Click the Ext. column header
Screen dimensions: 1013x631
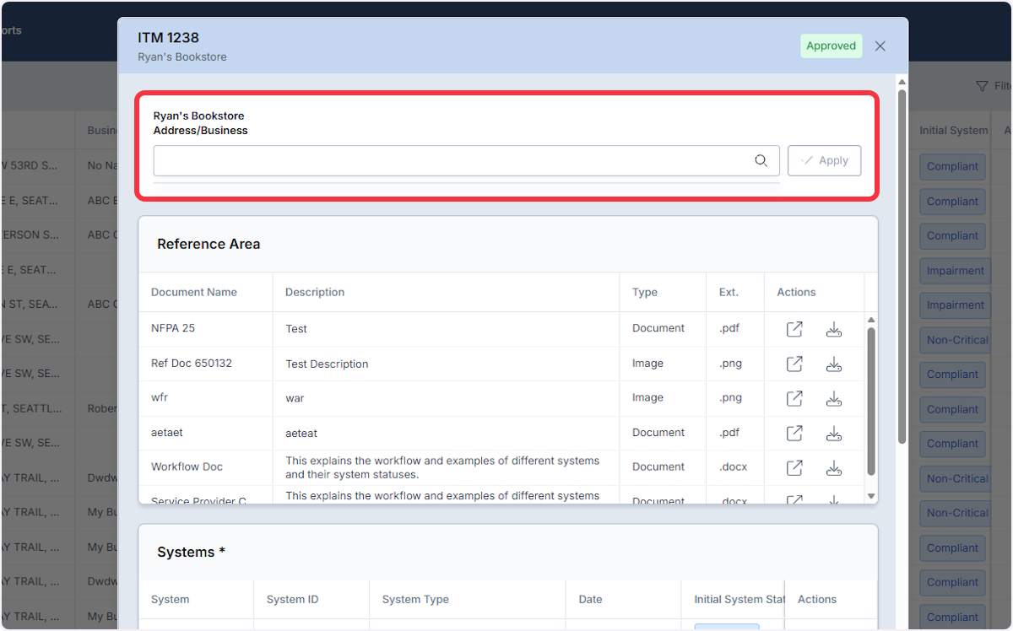729,292
